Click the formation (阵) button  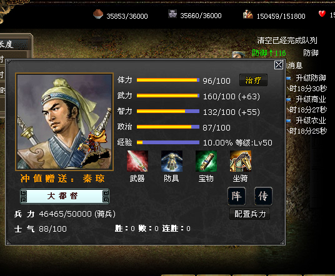point(236,196)
